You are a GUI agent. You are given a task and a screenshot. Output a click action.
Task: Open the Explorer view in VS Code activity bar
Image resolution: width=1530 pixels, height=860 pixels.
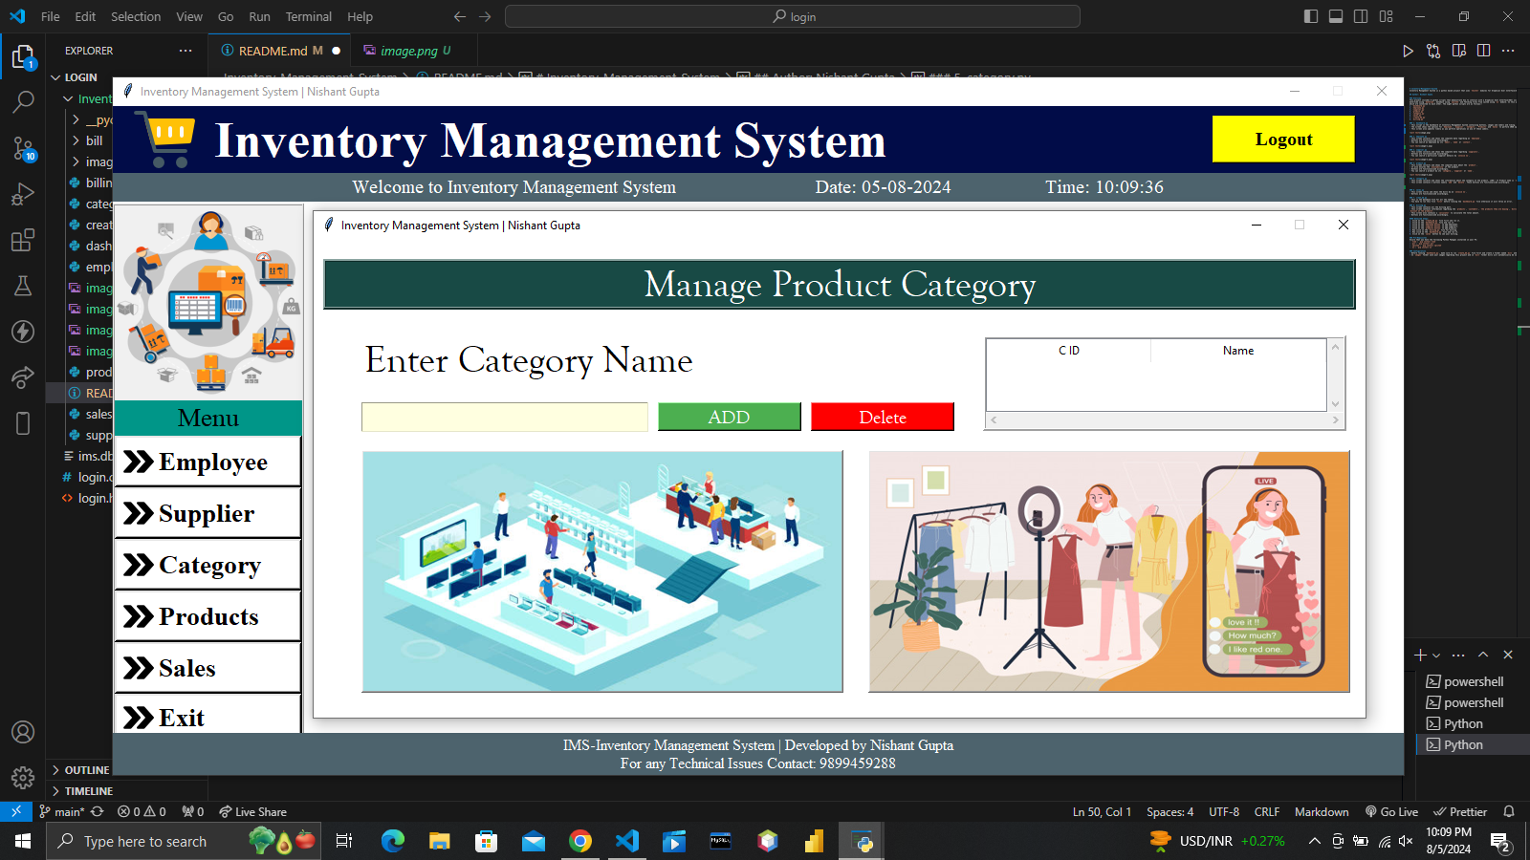tap(23, 57)
